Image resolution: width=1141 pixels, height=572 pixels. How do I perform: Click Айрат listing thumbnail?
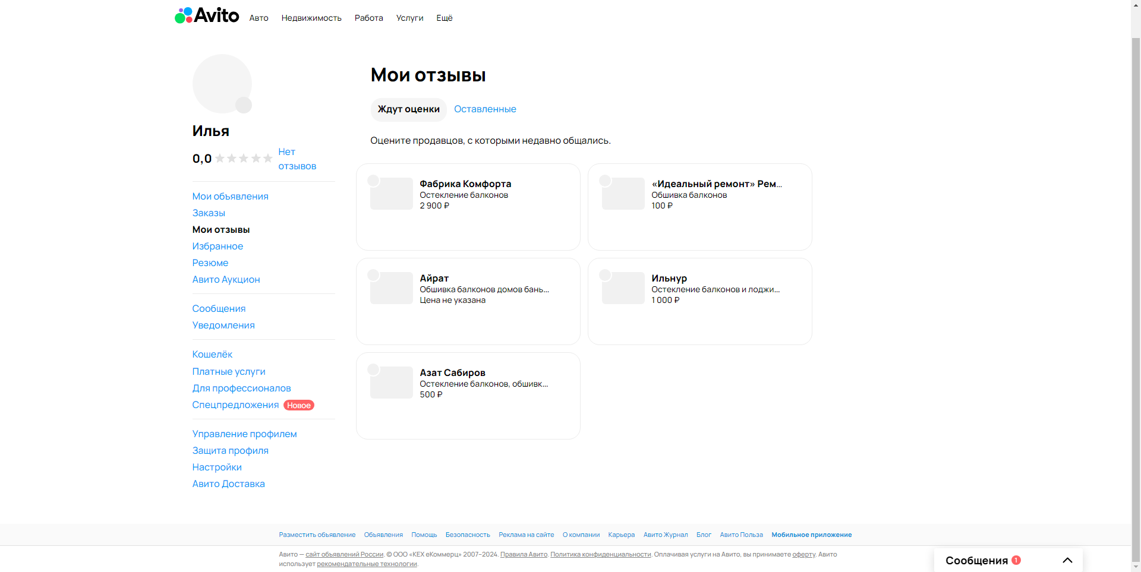coord(392,288)
